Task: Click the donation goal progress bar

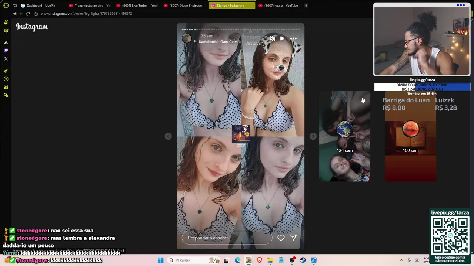Action: click(422, 87)
